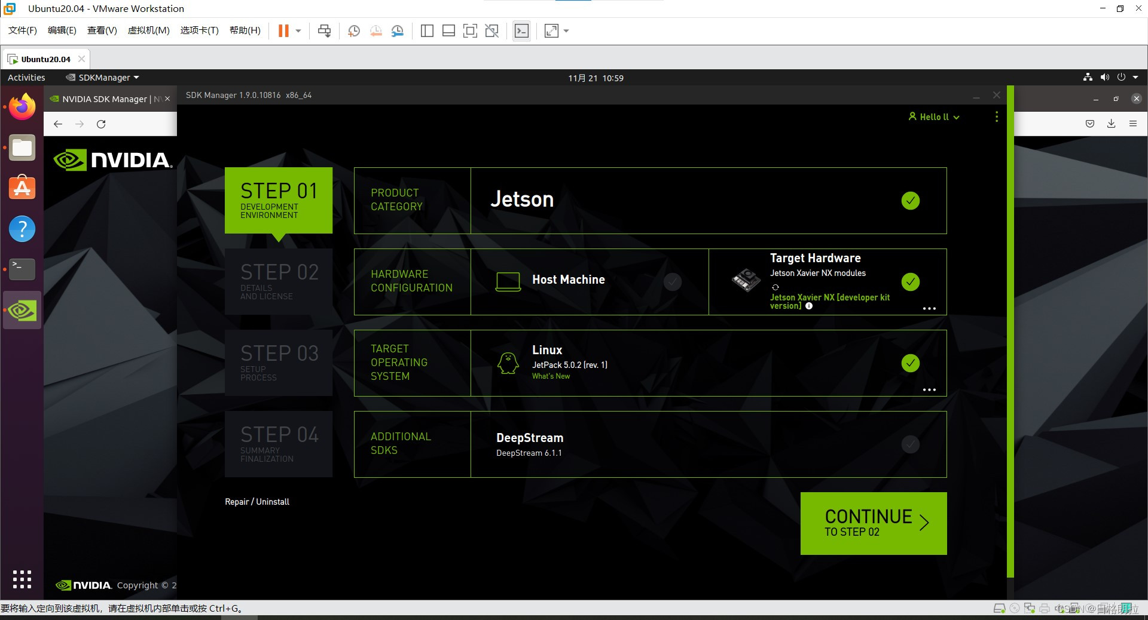Open the pause button power dropdown arrow
This screenshot has height=620, width=1148.
[298, 30]
